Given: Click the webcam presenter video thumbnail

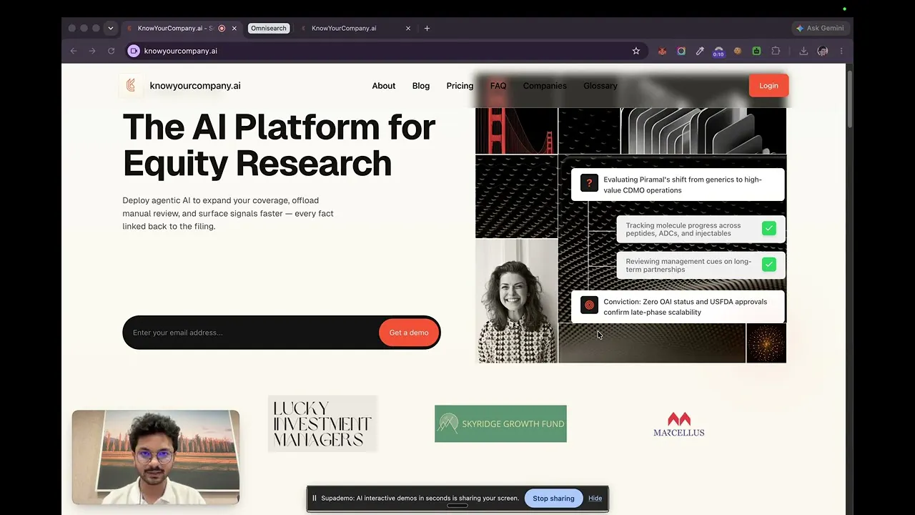Looking at the screenshot, I should pos(156,457).
